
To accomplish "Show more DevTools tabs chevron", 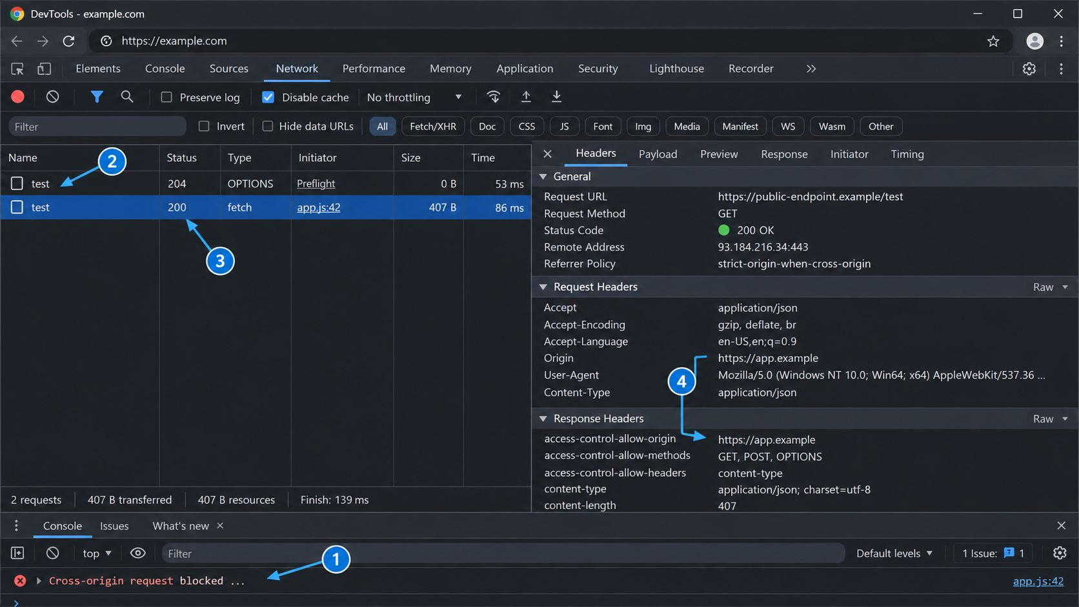I will 811,68.
